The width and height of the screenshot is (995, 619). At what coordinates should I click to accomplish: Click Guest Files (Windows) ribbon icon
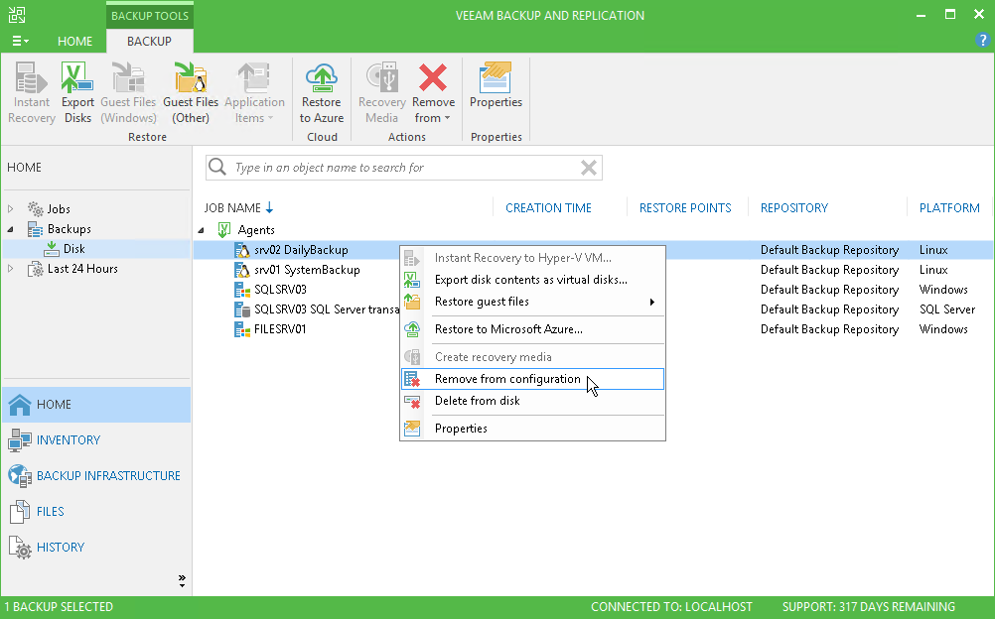(x=128, y=92)
